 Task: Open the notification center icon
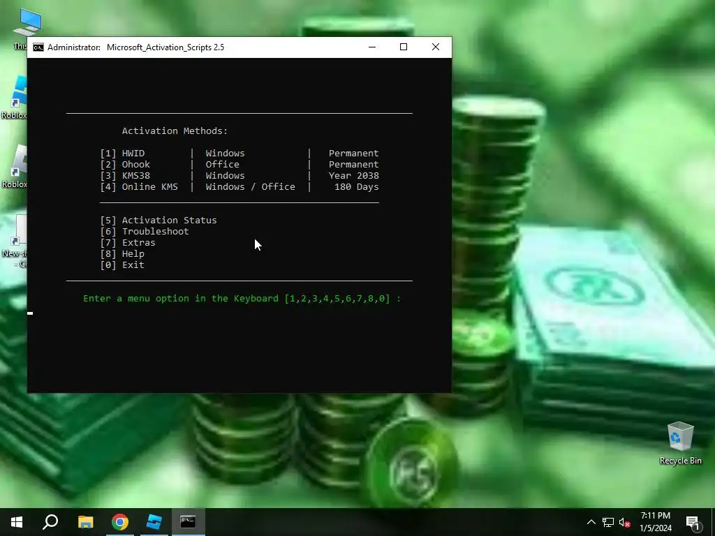pos(693,522)
